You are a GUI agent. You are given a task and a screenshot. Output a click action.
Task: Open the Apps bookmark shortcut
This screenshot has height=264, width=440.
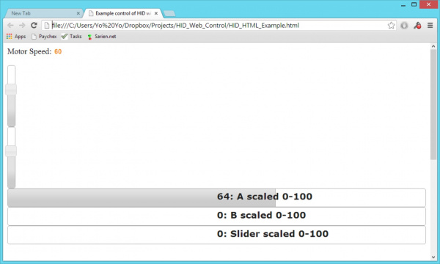[x=16, y=37]
